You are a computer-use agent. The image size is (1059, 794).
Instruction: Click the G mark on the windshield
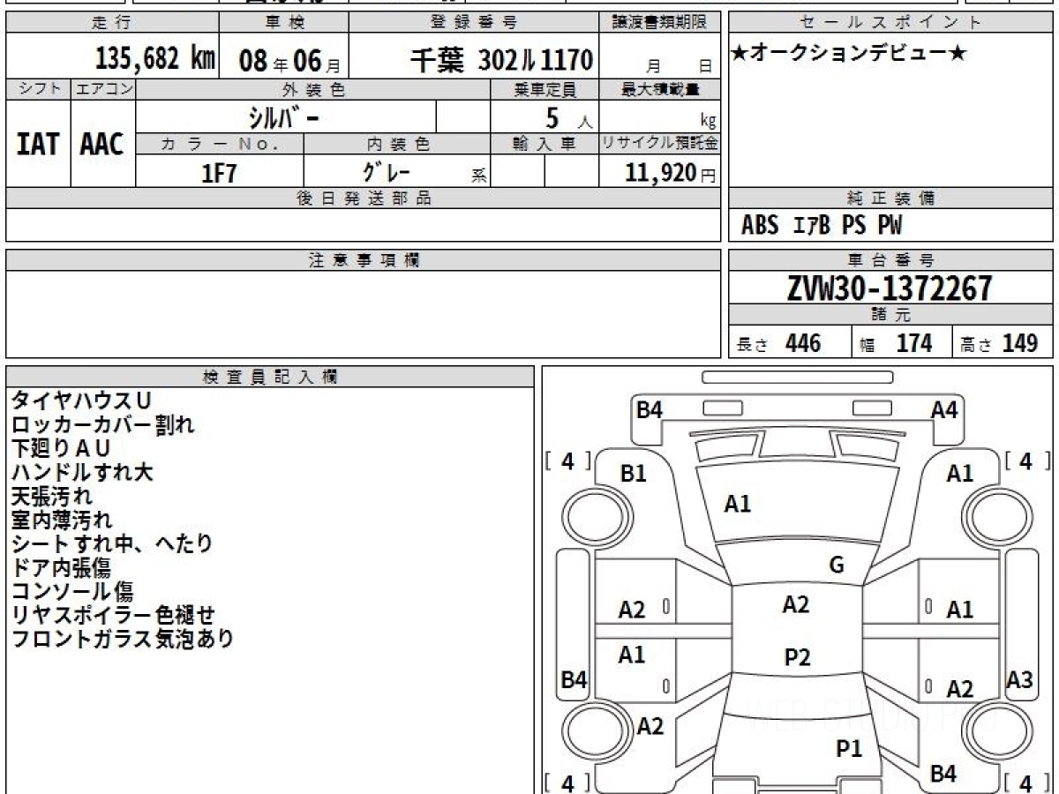tap(837, 566)
